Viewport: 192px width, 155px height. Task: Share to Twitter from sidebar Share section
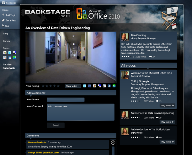pyautogui.click(x=10, y=53)
